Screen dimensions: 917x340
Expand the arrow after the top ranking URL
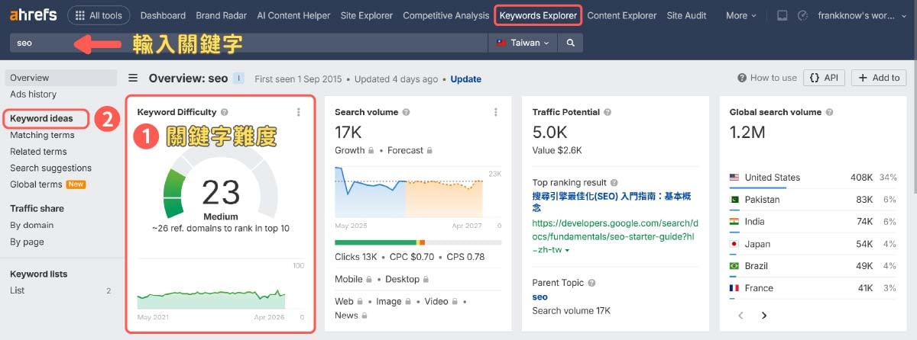pos(566,250)
